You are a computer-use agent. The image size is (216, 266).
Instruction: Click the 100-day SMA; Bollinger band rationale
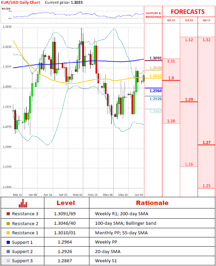[126, 223]
